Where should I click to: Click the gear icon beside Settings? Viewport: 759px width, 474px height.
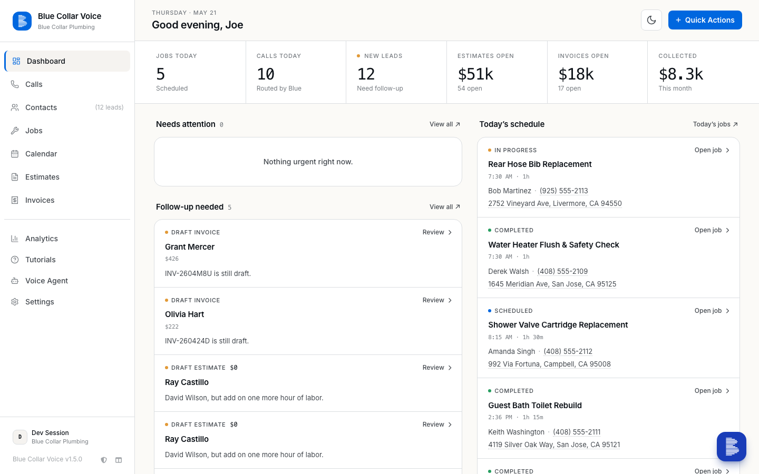pyautogui.click(x=15, y=302)
